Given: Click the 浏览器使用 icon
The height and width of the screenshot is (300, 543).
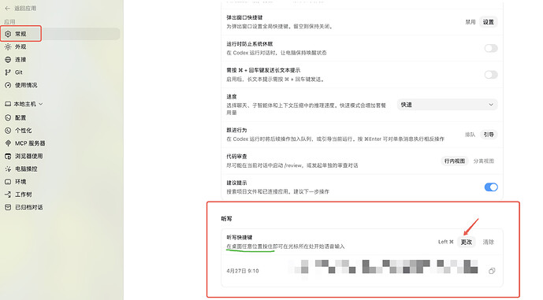Looking at the screenshot, I should [8, 156].
